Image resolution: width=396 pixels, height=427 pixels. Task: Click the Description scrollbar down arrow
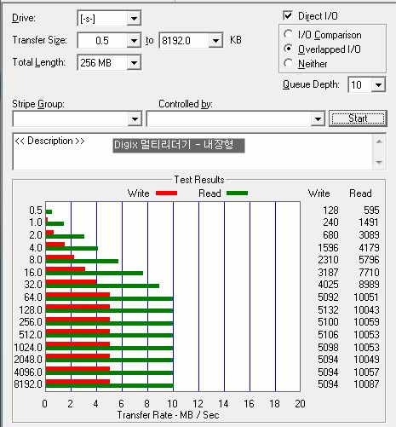click(379, 162)
